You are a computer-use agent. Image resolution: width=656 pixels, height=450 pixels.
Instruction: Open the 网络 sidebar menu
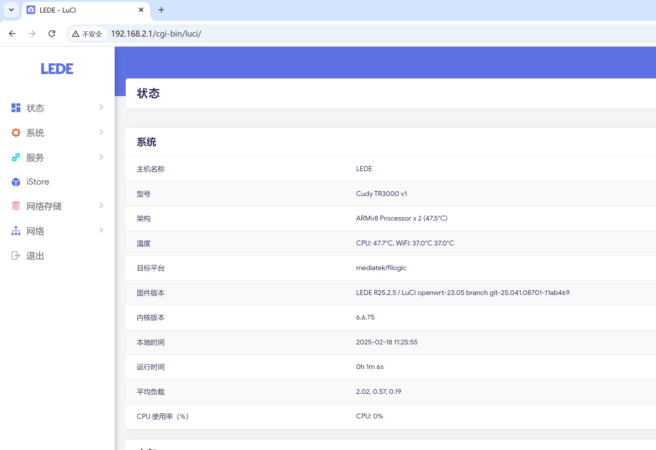57,231
